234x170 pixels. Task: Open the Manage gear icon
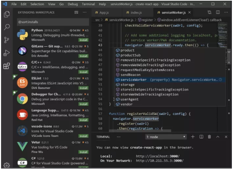[7, 165]
